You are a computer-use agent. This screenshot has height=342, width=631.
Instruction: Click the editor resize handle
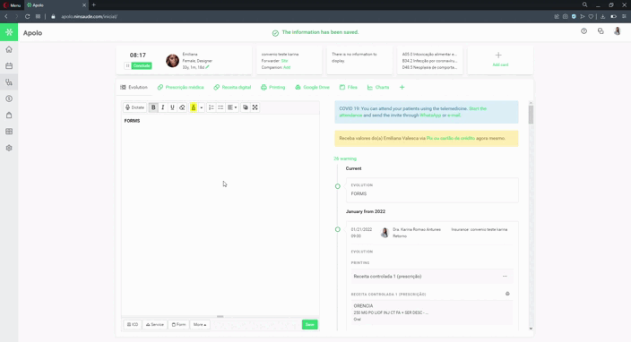(x=220, y=316)
